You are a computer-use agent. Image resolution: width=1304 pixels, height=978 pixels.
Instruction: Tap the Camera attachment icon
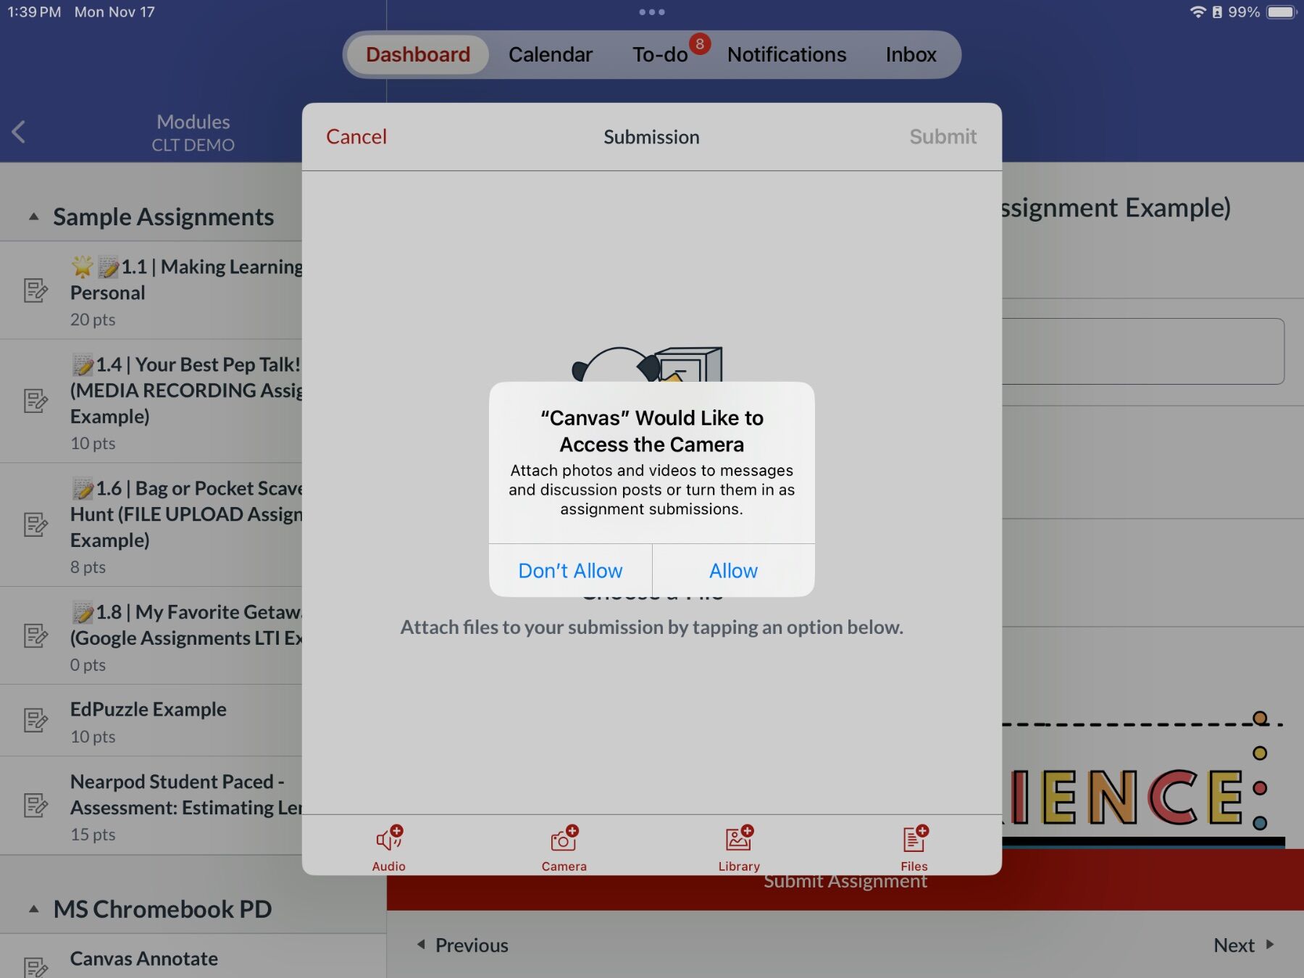[x=564, y=847]
